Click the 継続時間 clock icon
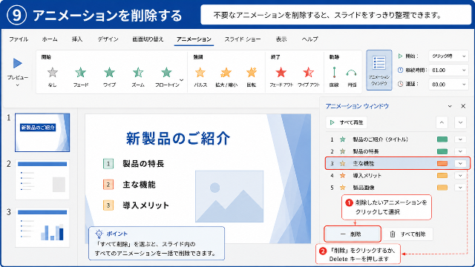The image size is (475, 267). (400, 70)
